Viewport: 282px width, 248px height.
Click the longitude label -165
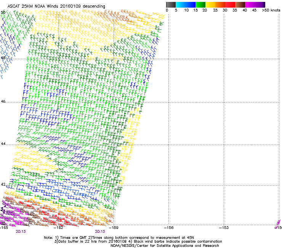pyautogui.click(x=4, y=228)
